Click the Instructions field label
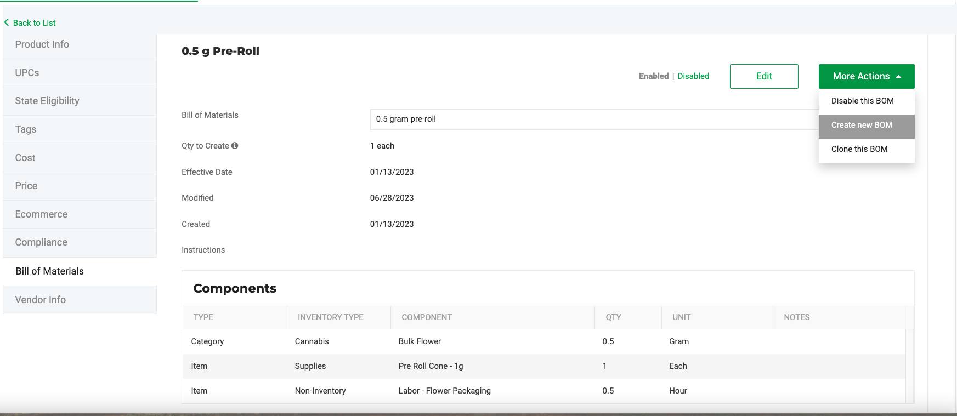Image resolution: width=957 pixels, height=416 pixels. pos(203,250)
